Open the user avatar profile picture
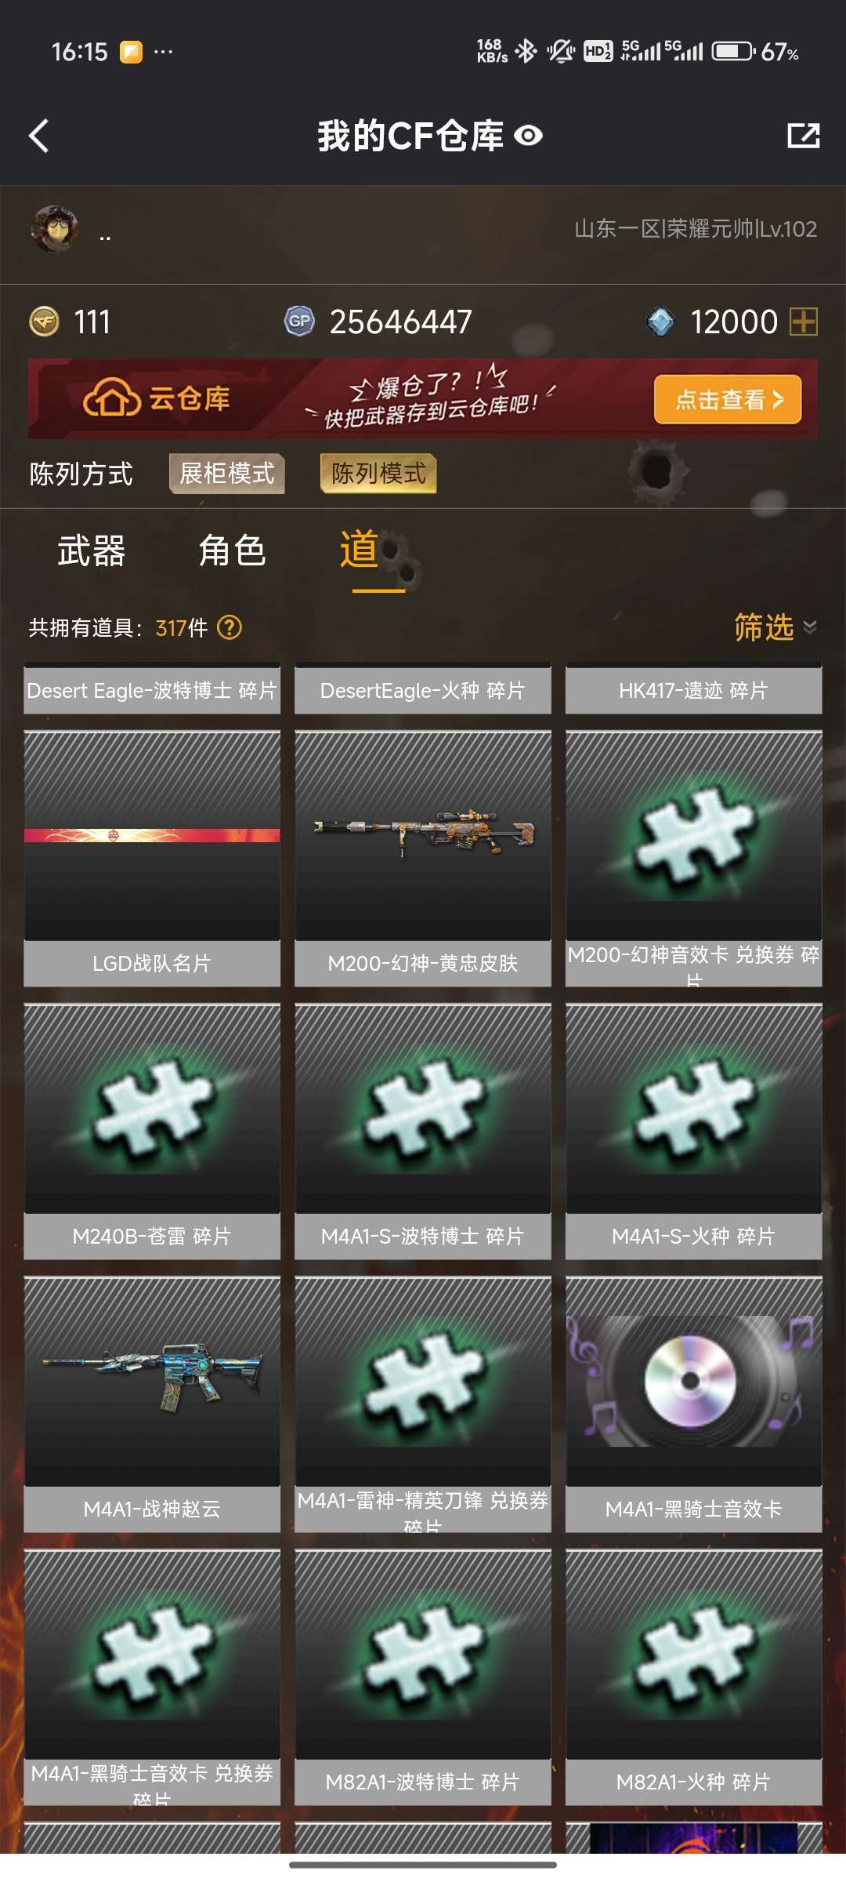 coord(54,229)
